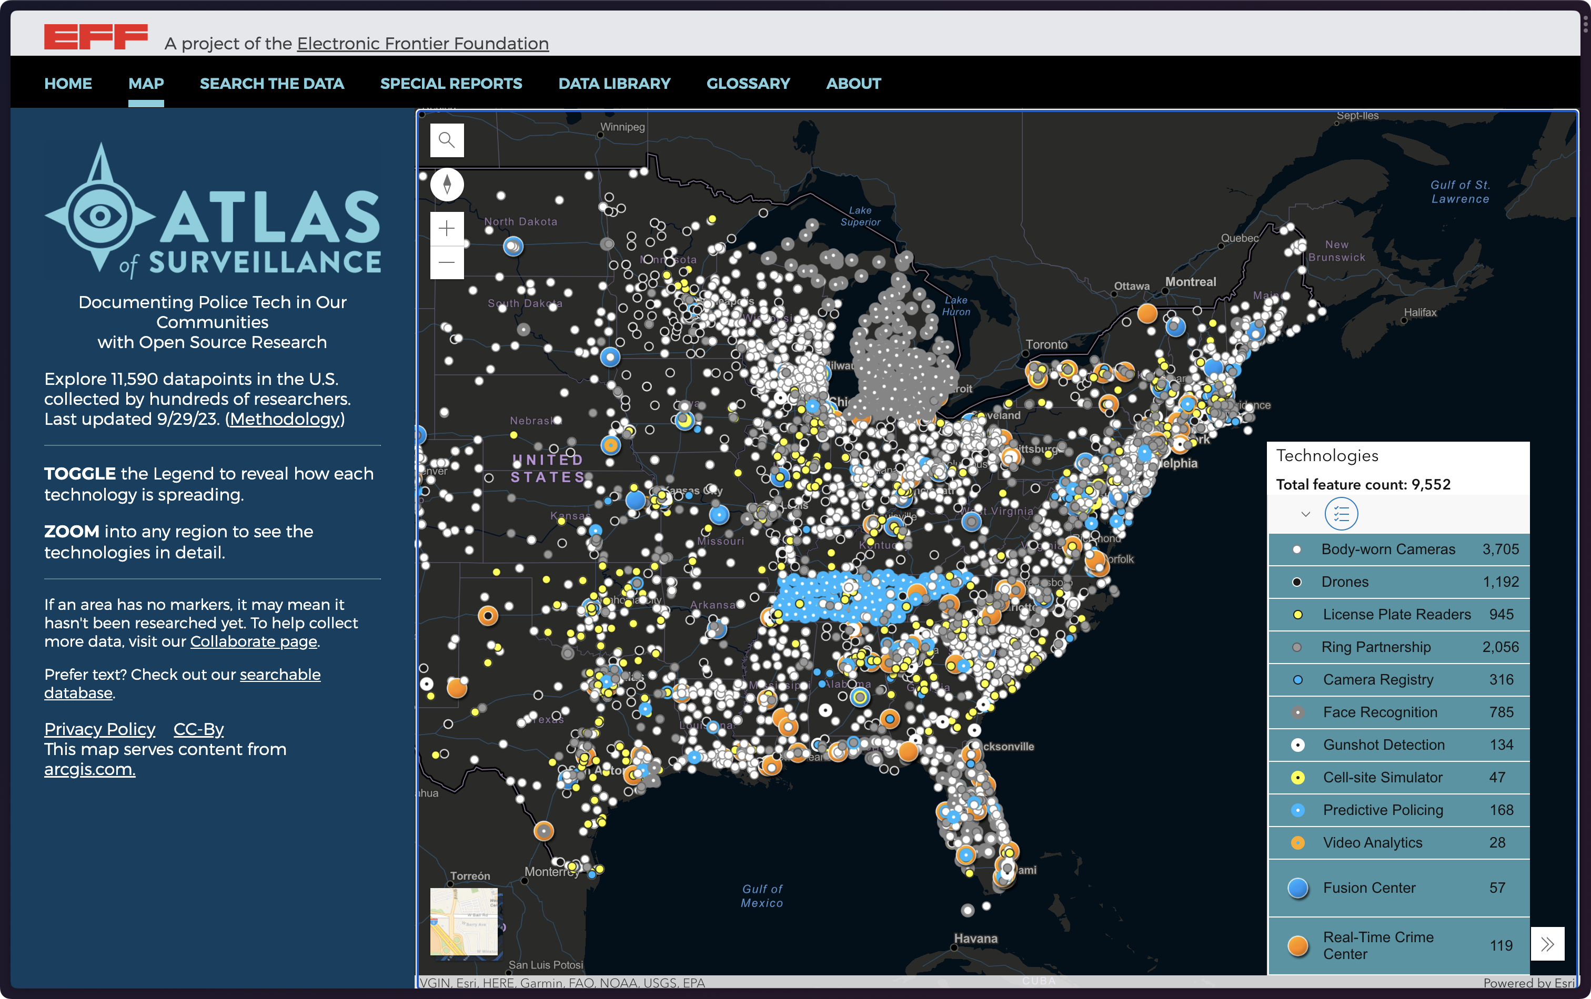Reset map orientation with compass icon
Viewport: 1591px width, 999px height.
point(447,184)
